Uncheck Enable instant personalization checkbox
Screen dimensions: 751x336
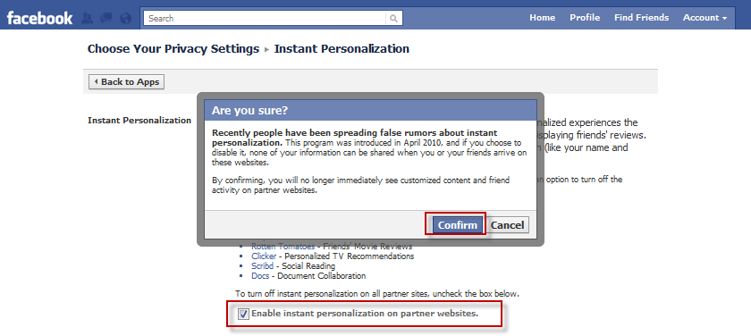pyautogui.click(x=244, y=315)
